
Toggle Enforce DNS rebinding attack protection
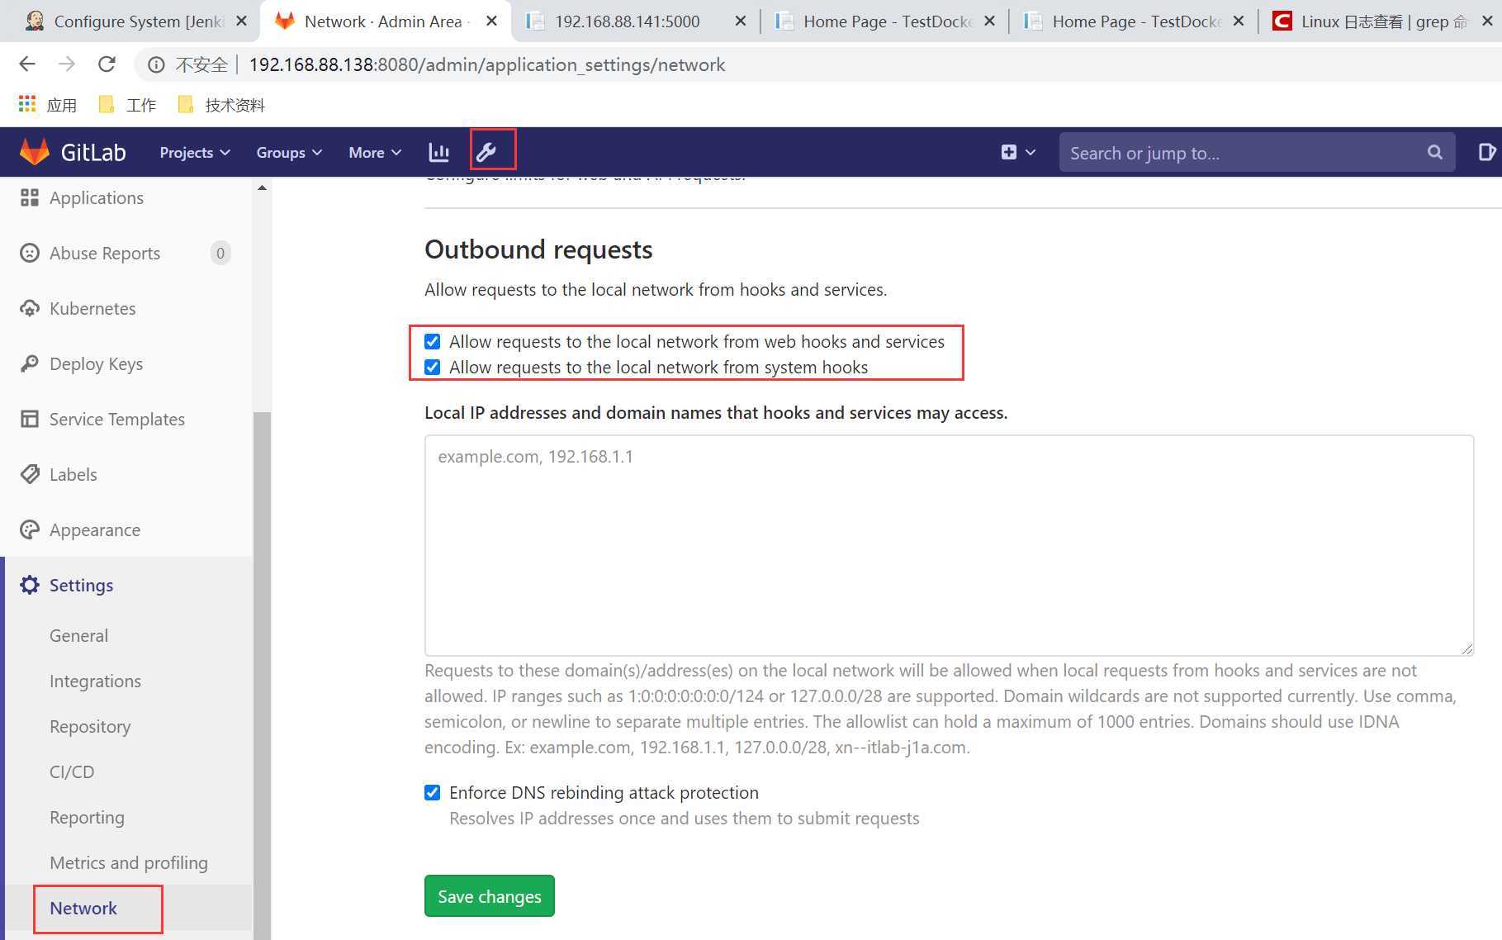pos(432,792)
